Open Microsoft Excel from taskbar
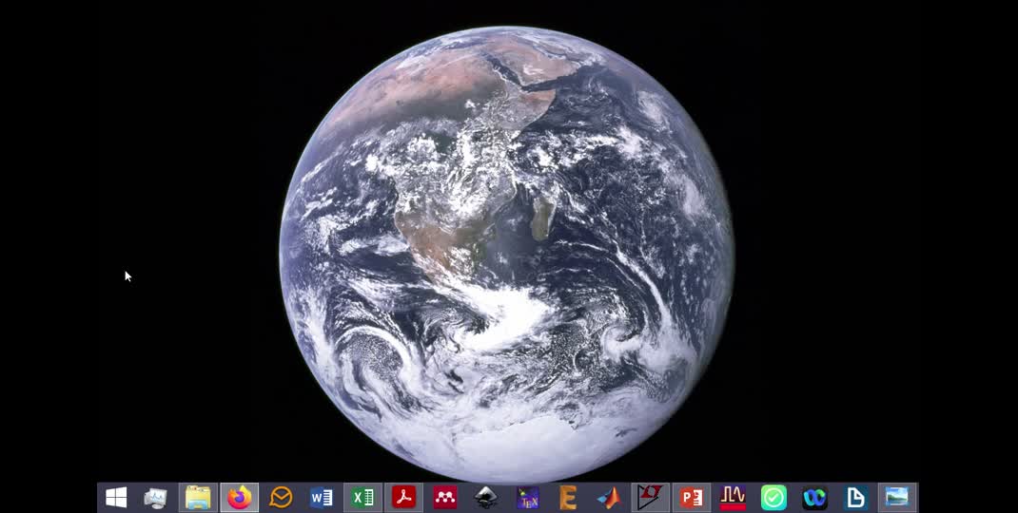This screenshot has height=513, width=1018. 362,498
